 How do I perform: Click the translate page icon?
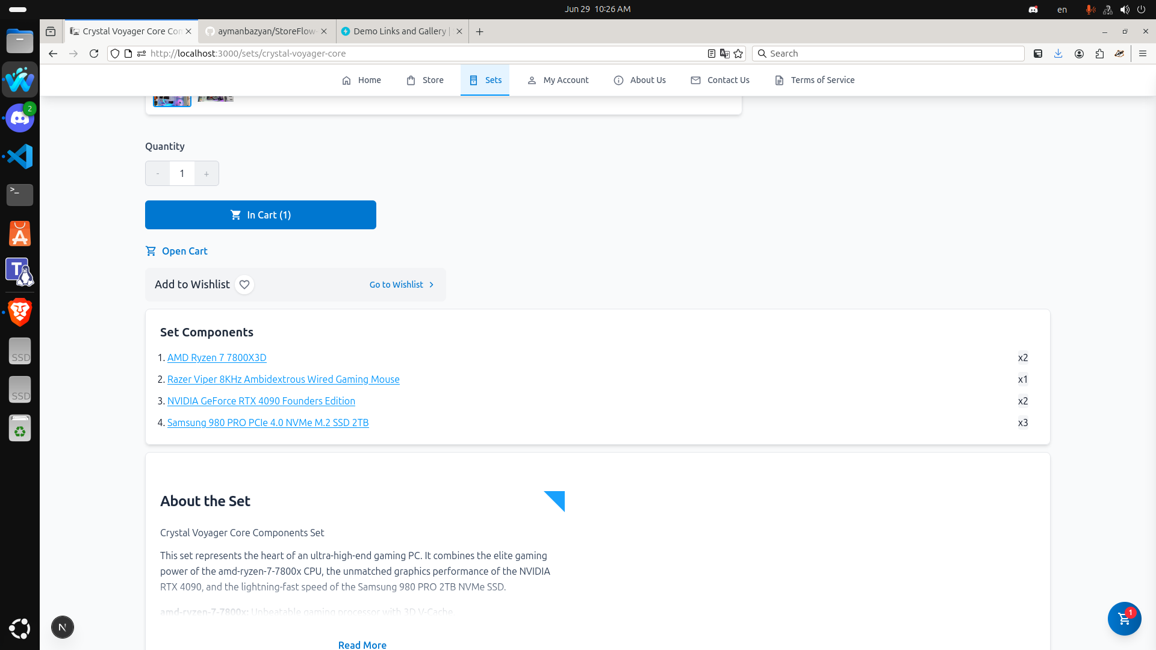725,54
